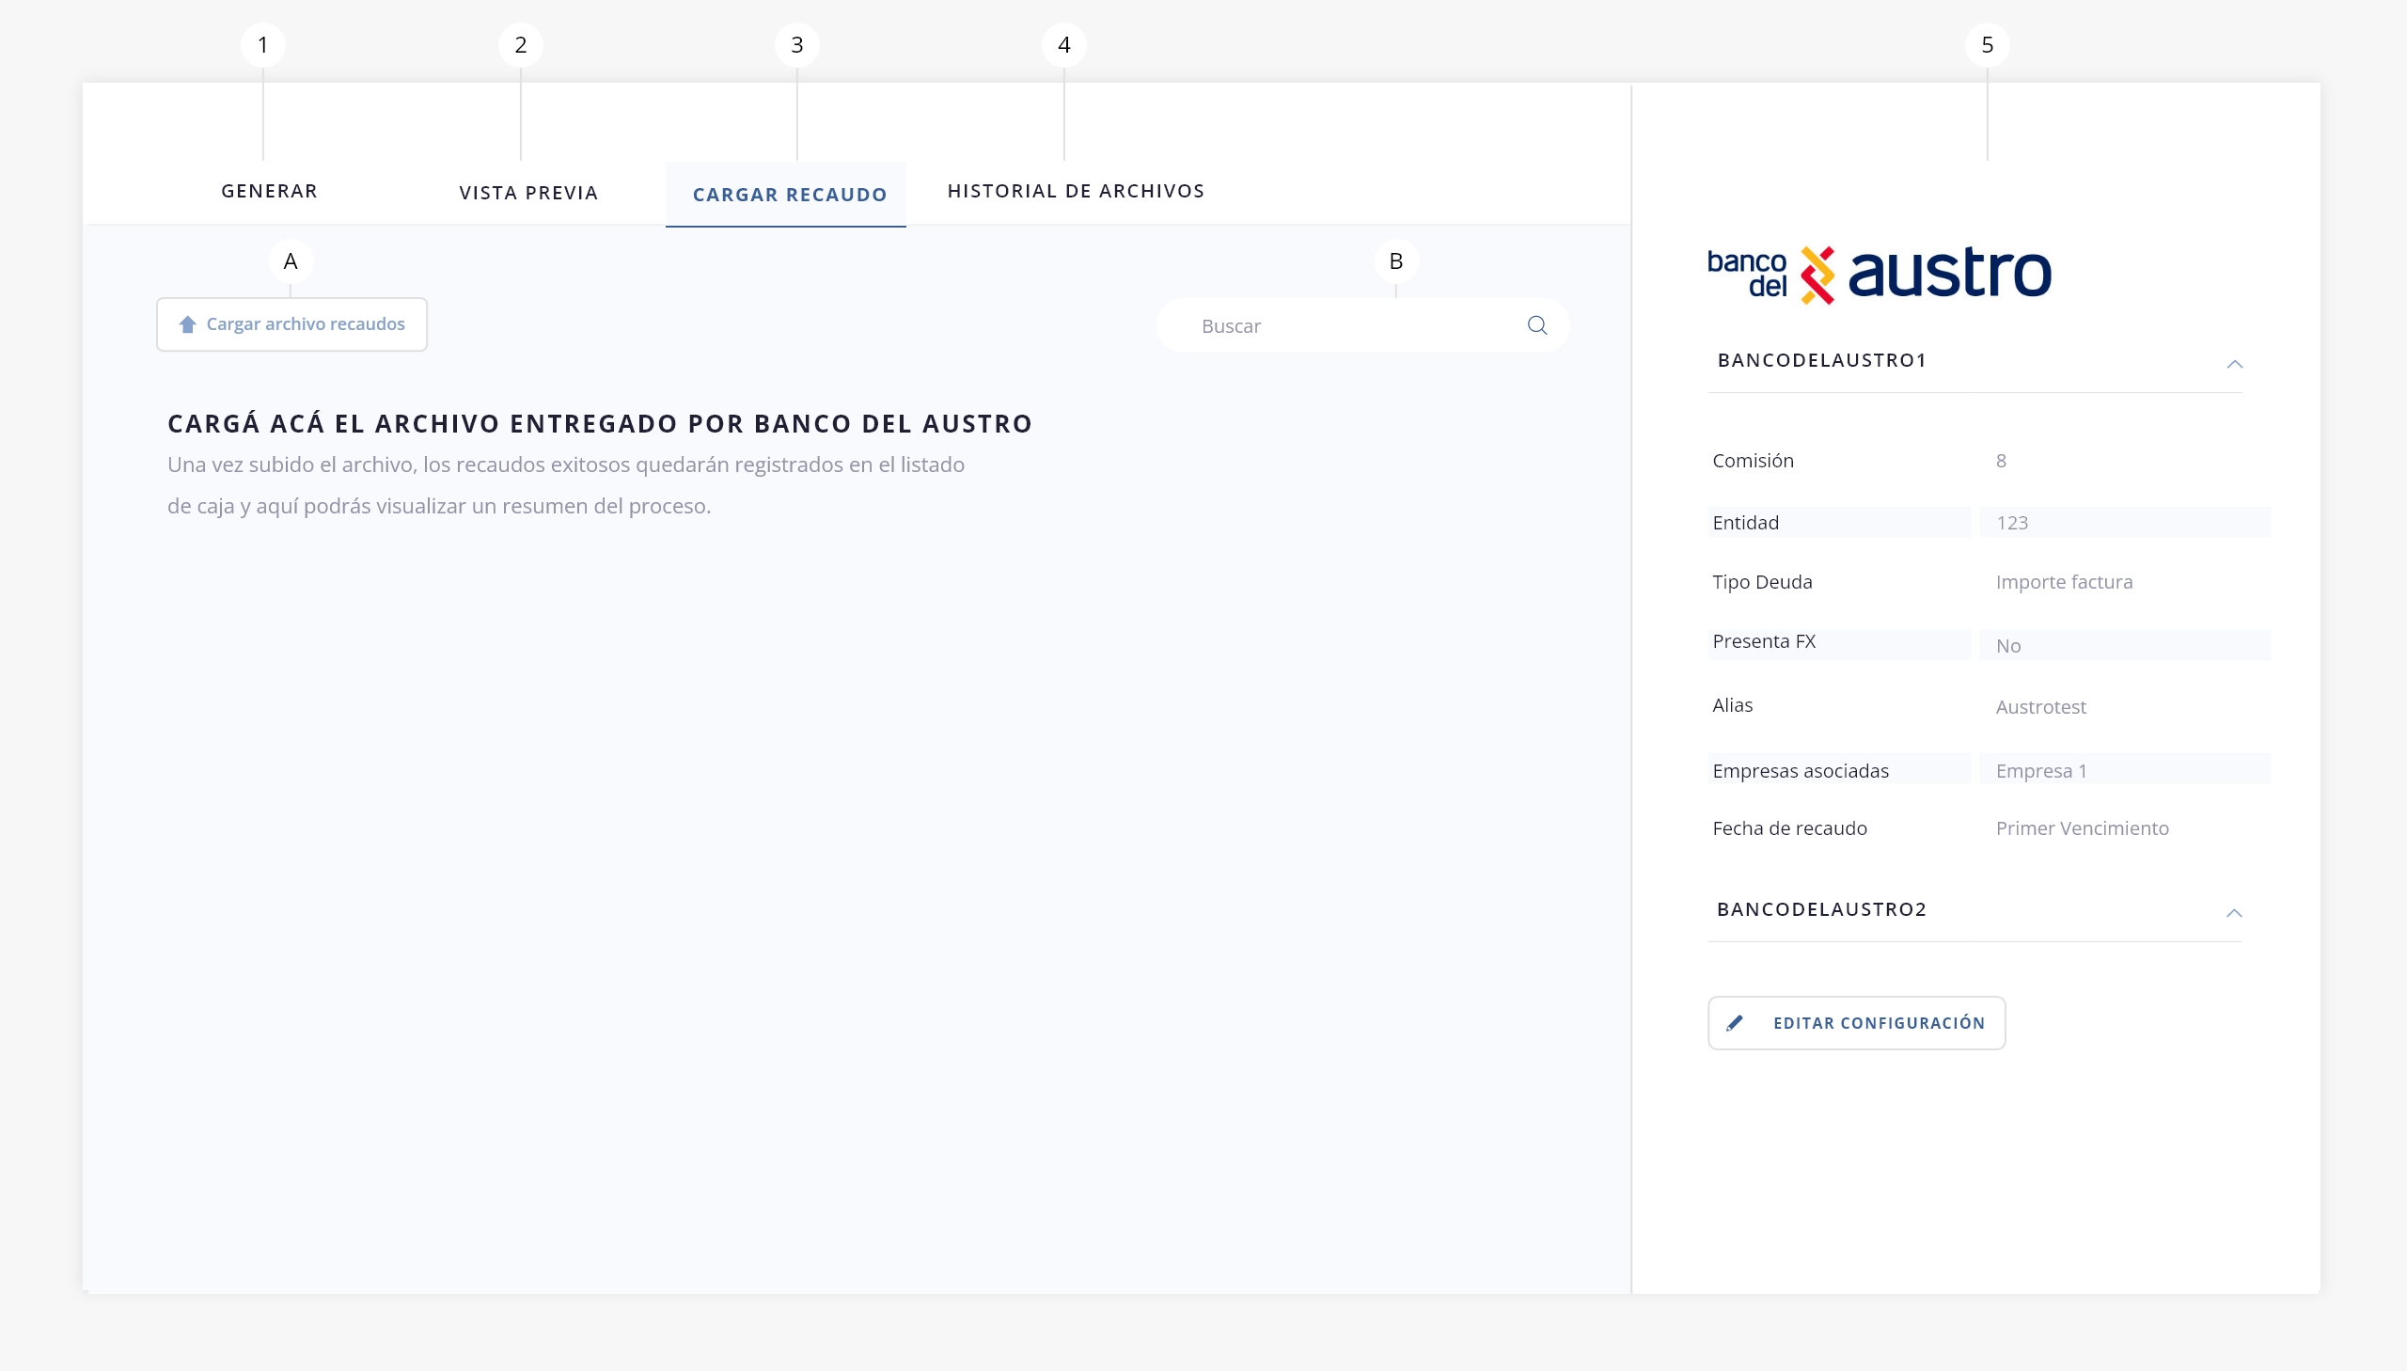The image size is (2407, 1371).
Task: Click annotation marker A
Action: (x=290, y=260)
